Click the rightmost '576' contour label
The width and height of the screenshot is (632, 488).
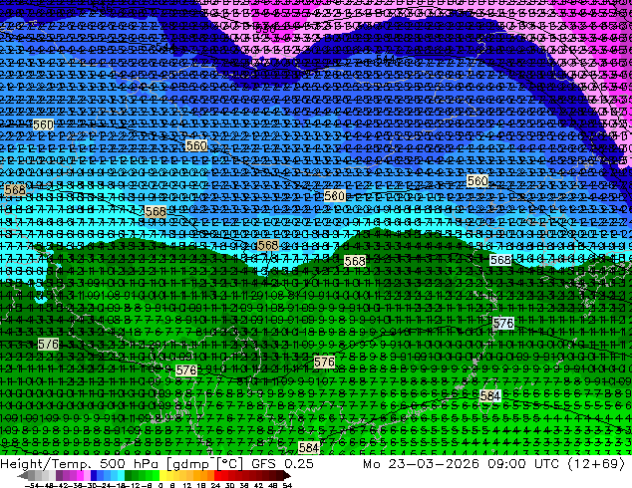point(503,324)
